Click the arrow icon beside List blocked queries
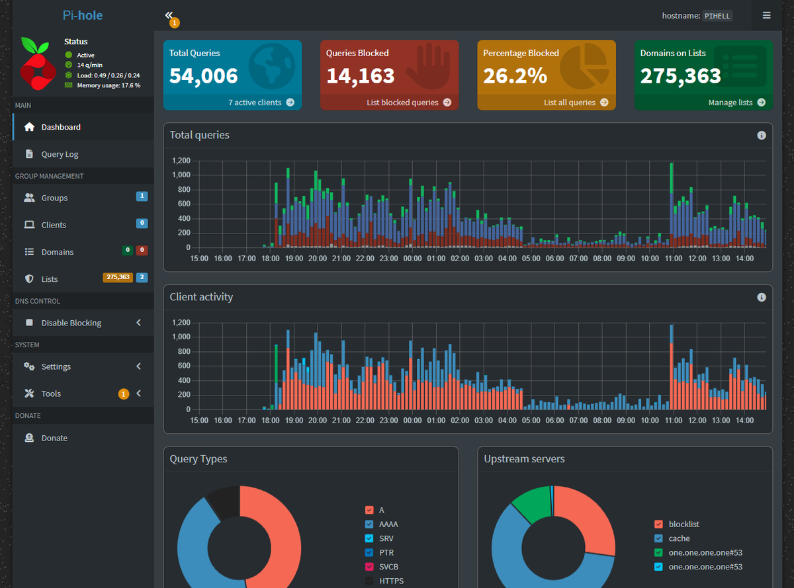 [x=447, y=103]
